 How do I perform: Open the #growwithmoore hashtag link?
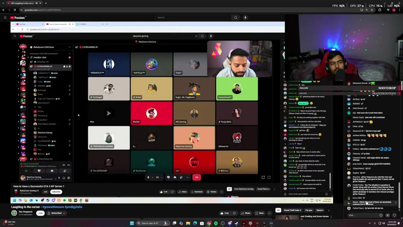pos(53,207)
